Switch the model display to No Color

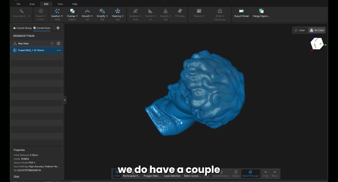tap(317, 30)
